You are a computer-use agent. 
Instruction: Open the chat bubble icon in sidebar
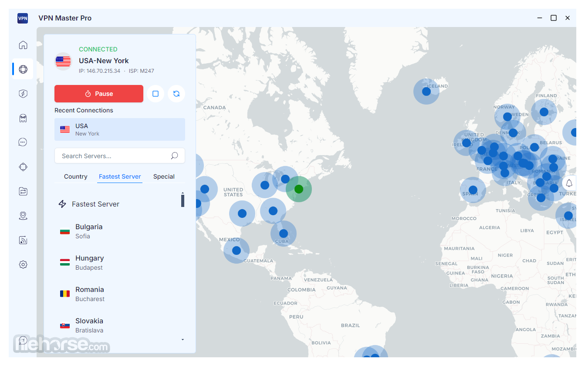(x=23, y=142)
